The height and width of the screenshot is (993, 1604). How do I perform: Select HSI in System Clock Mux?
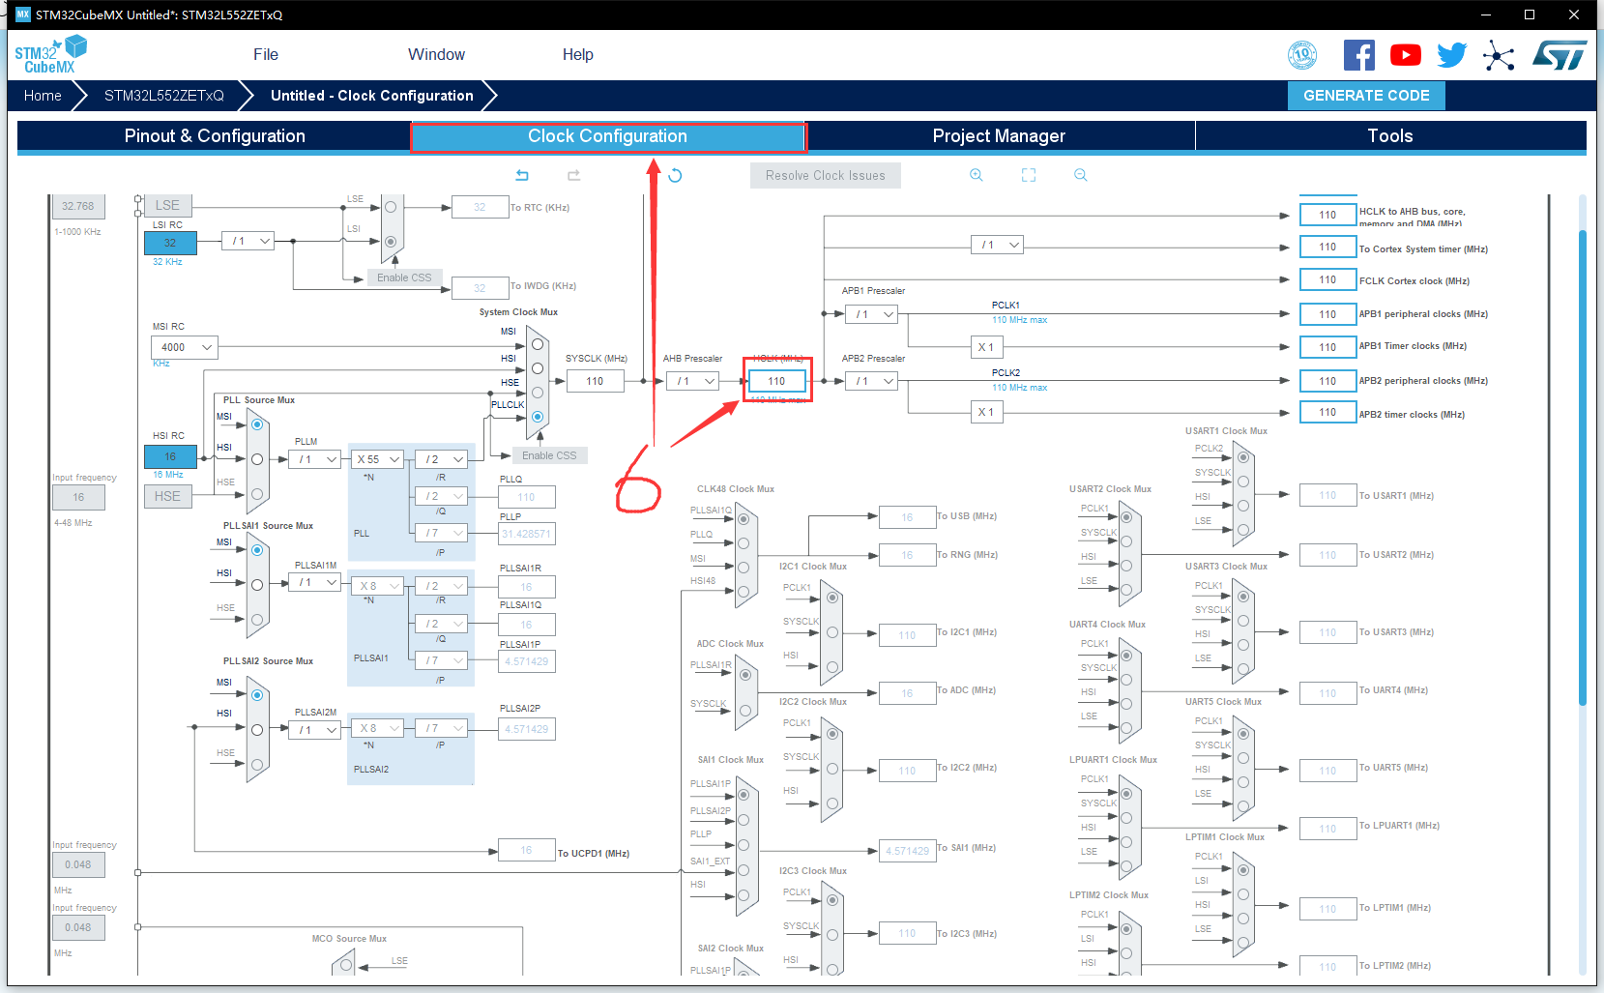coord(538,368)
